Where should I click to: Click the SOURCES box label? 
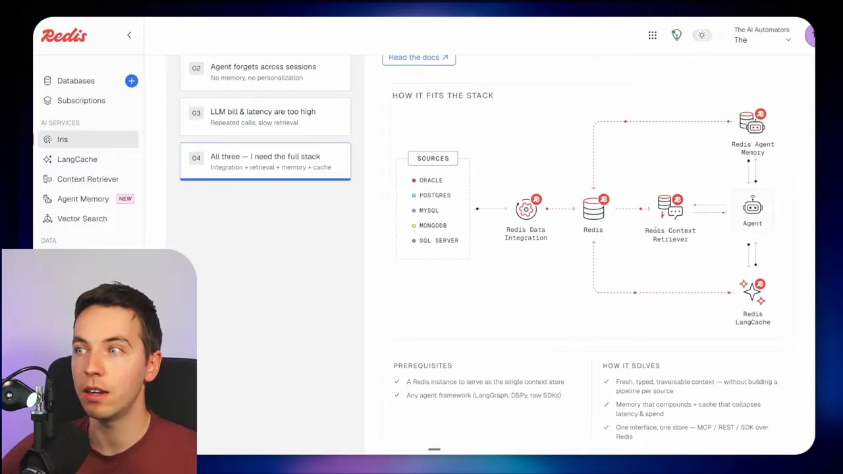coord(433,159)
